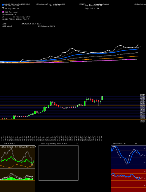Screen dimensions: 146x192
Task: Click the '(MGR) 38.2, 33.1, 14.8' ADX values
Action: [31, 24]
